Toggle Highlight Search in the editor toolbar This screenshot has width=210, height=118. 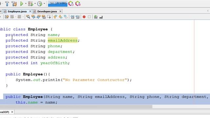click(x=44, y=17)
